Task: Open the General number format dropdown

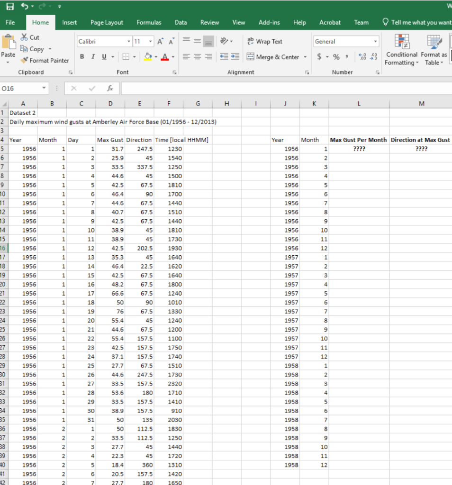Action: click(375, 42)
